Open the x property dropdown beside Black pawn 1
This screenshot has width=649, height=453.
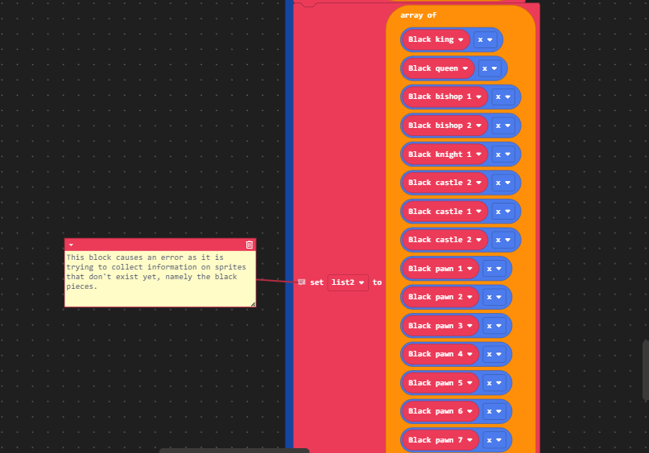pos(494,269)
